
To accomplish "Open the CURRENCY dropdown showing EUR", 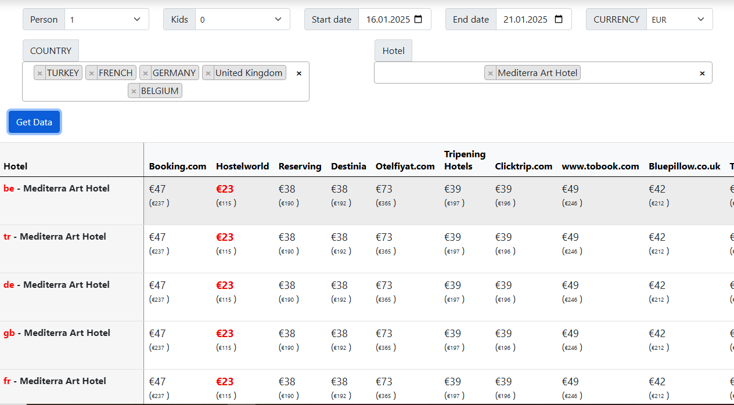I will (x=679, y=19).
